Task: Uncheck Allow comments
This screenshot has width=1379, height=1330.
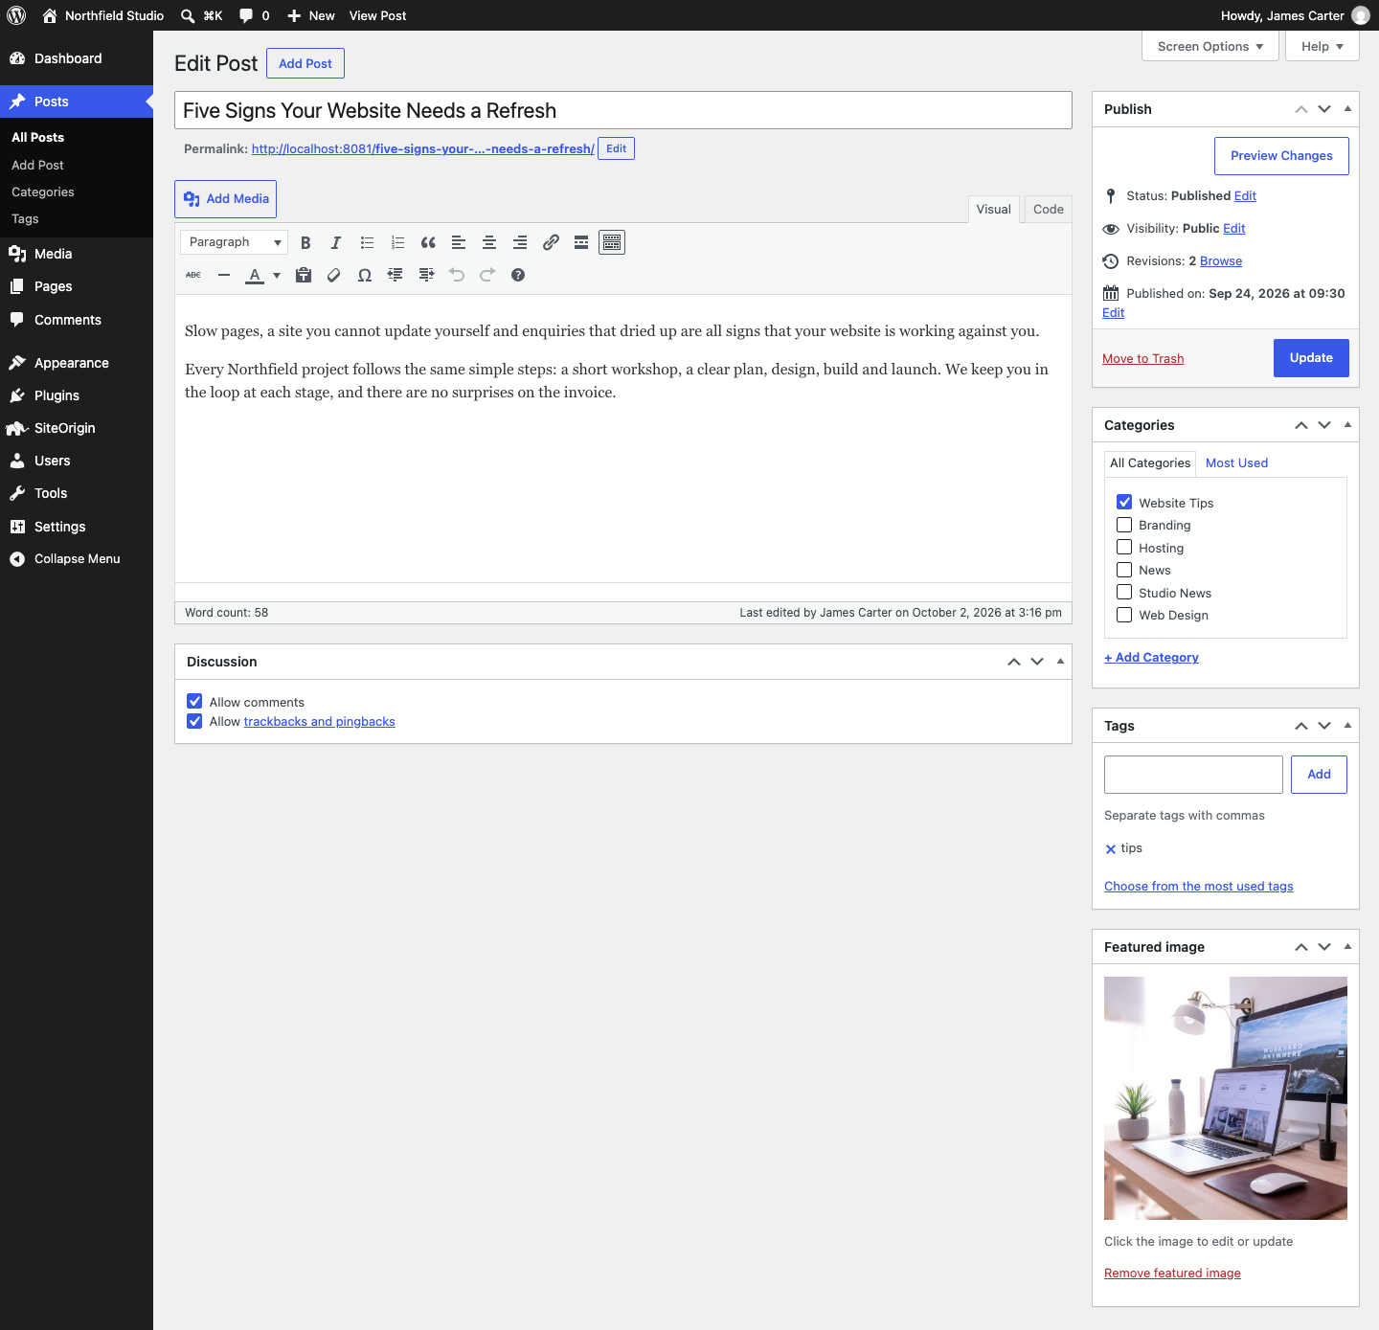Action: 194,701
